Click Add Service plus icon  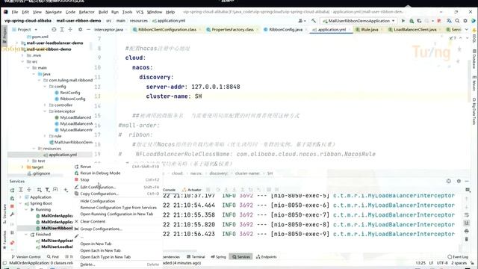coord(66,190)
